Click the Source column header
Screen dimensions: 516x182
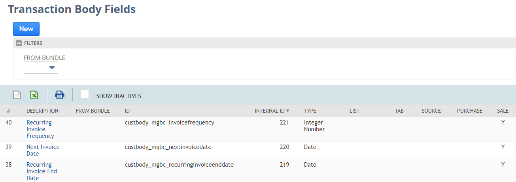(431, 111)
